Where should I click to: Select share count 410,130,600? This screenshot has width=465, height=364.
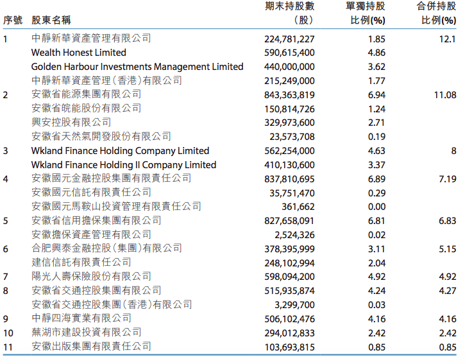[x=289, y=165]
